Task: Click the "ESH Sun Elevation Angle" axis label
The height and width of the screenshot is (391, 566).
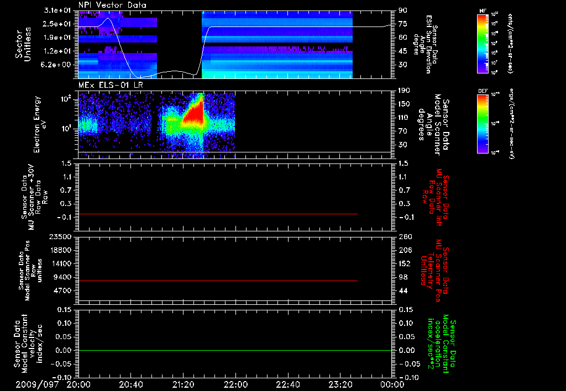Action: 426,44
